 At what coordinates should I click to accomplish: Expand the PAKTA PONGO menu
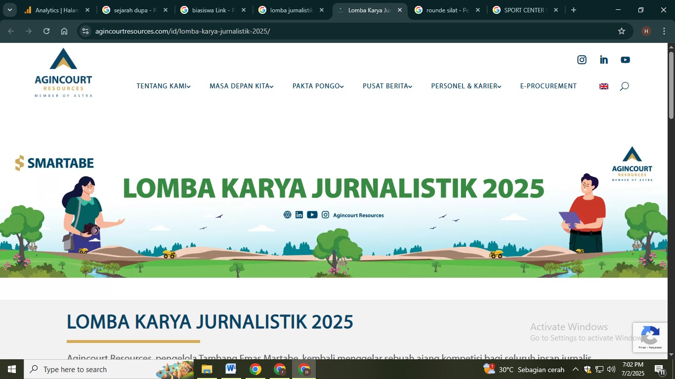click(318, 86)
